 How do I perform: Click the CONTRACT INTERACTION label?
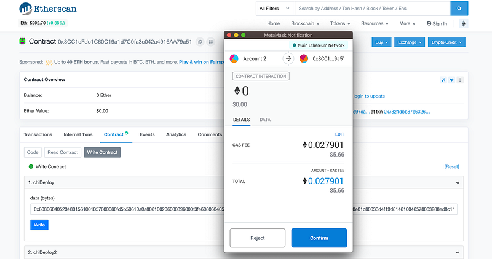pos(261,77)
